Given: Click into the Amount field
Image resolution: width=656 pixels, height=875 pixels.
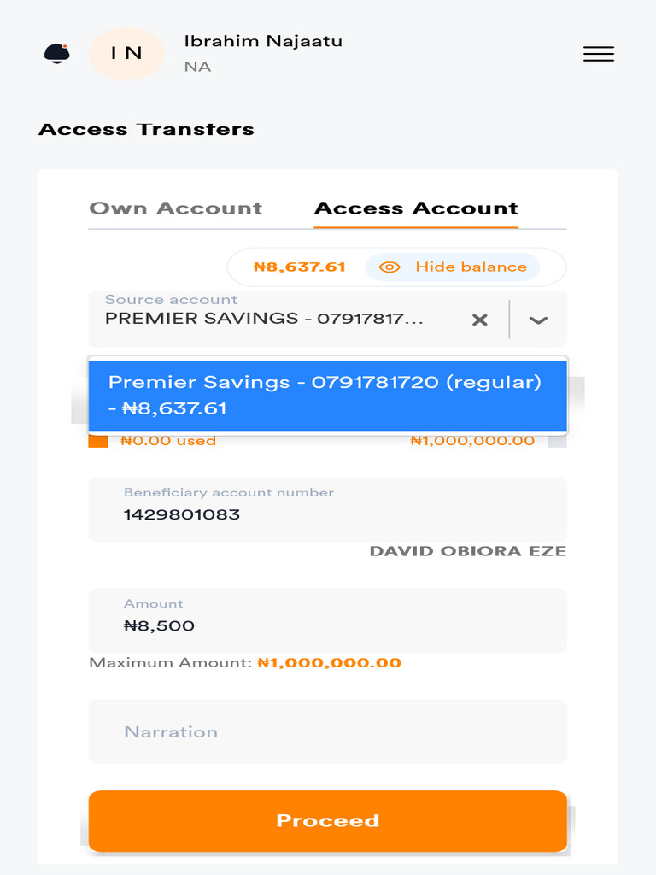Looking at the screenshot, I should pos(328,625).
